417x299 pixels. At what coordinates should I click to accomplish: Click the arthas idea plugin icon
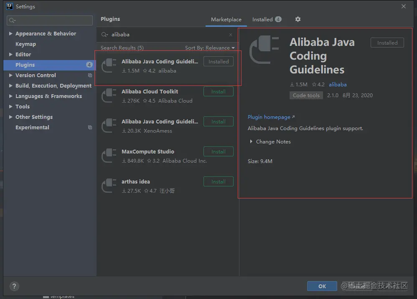109,186
